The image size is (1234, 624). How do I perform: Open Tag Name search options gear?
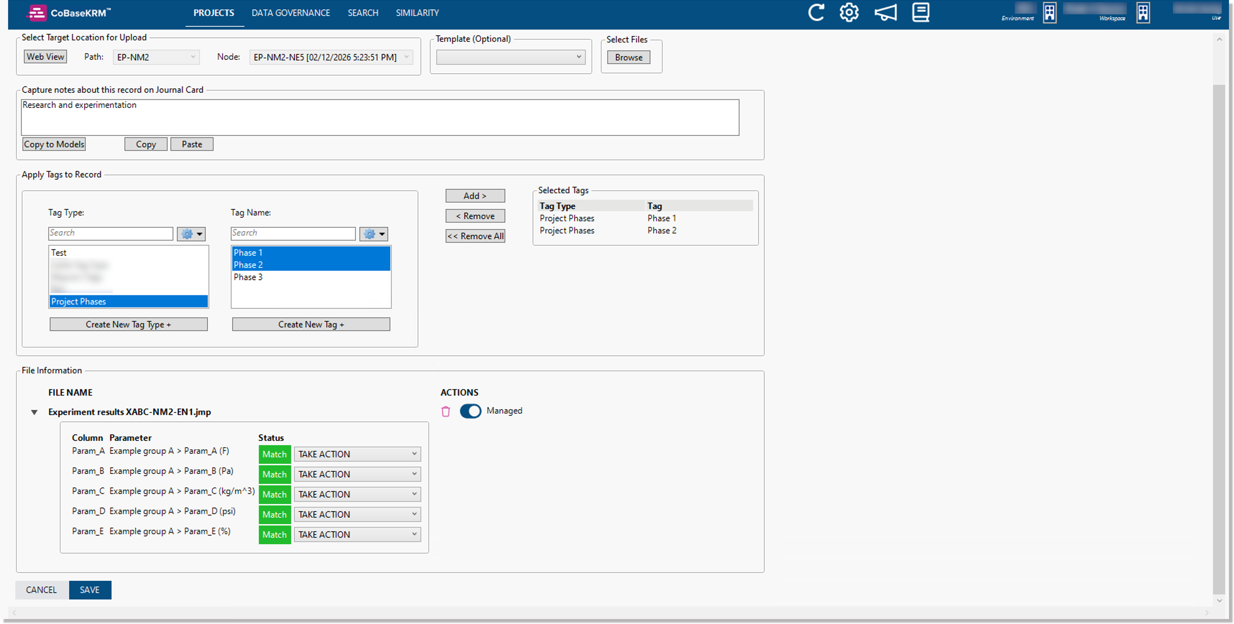(374, 233)
